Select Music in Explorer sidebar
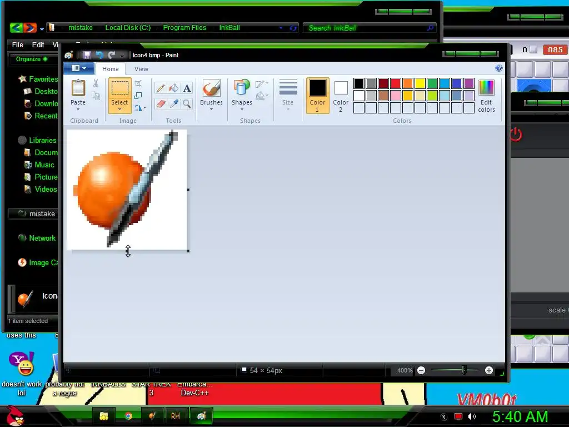The height and width of the screenshot is (427, 569). (x=44, y=165)
